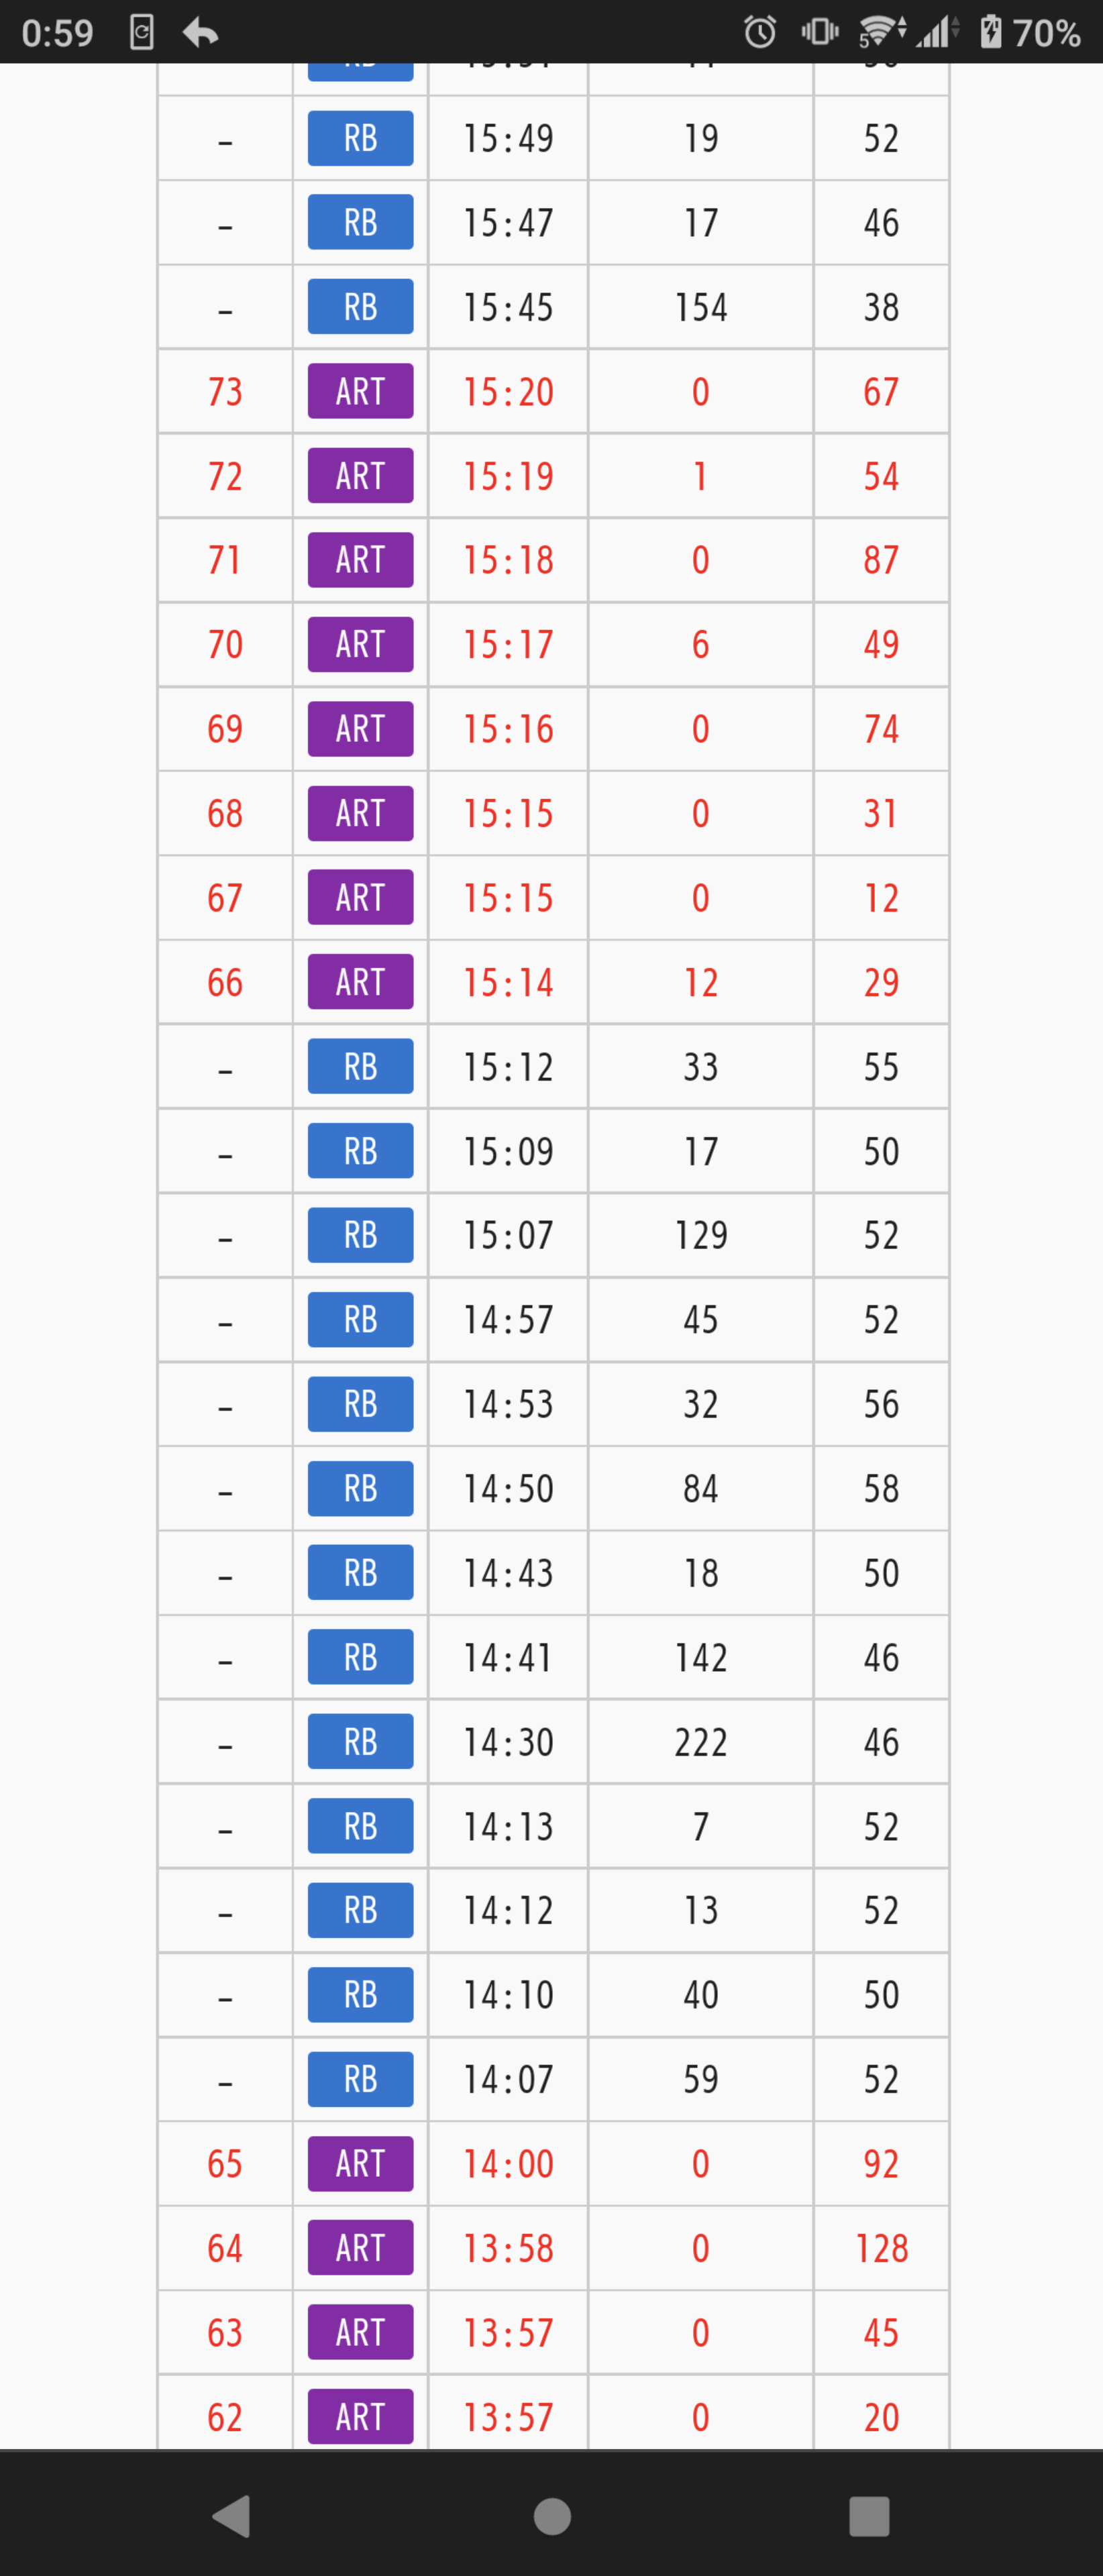This screenshot has width=1103, height=2576.
Task: Tap the alarm clock status icon
Action: click(760, 32)
